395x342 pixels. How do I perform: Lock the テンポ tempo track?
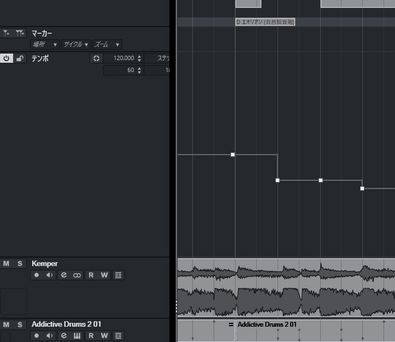click(20, 58)
